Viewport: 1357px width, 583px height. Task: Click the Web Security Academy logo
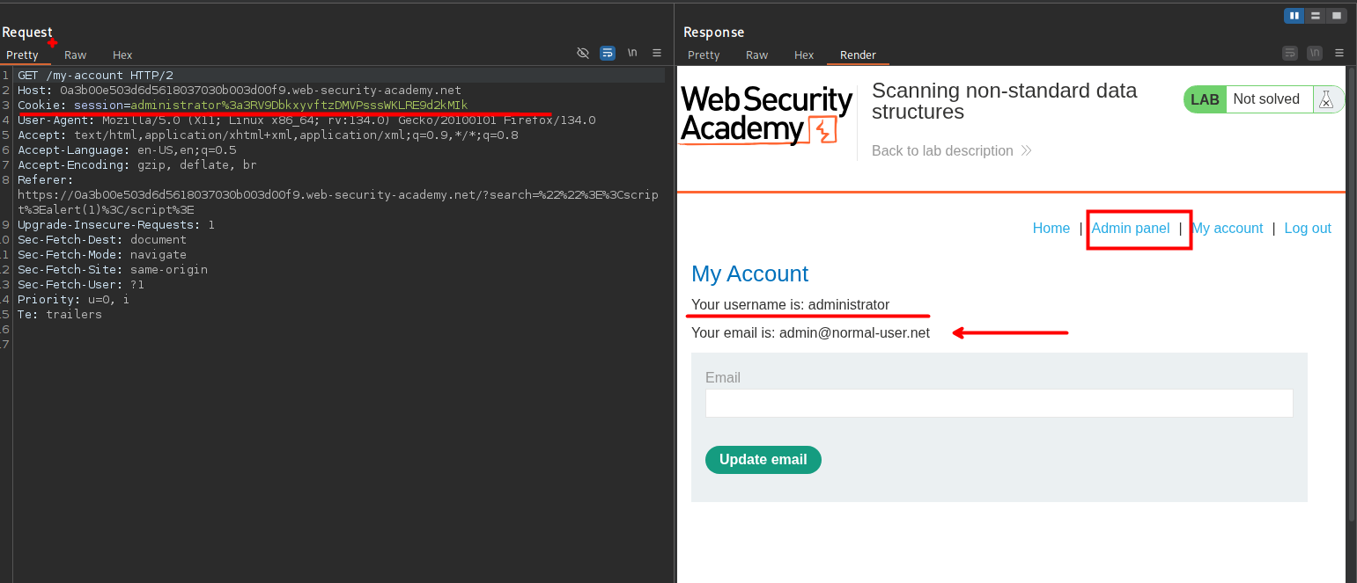coord(766,114)
